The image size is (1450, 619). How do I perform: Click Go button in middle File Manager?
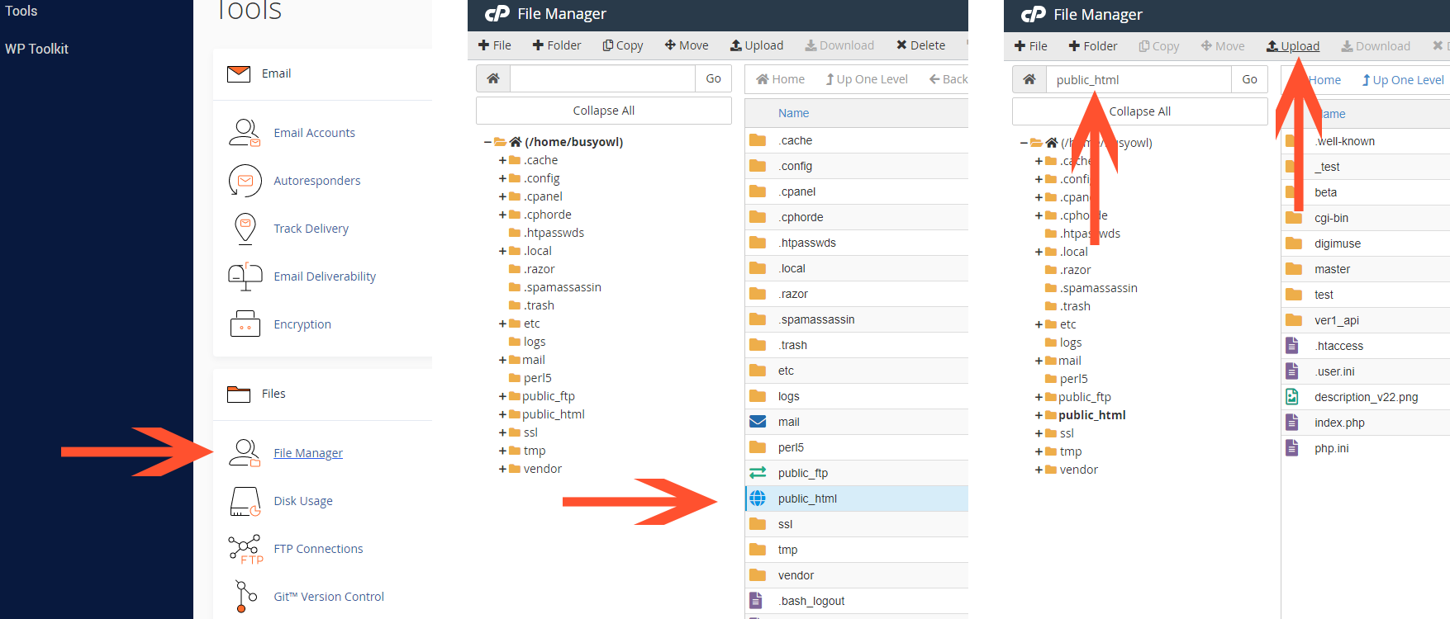[714, 78]
